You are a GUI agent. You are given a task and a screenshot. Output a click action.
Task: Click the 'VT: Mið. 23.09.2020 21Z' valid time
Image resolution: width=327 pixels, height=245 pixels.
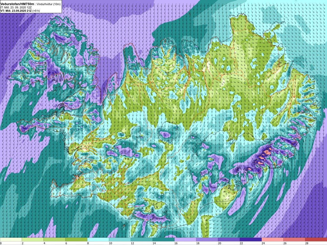(x=16, y=11)
